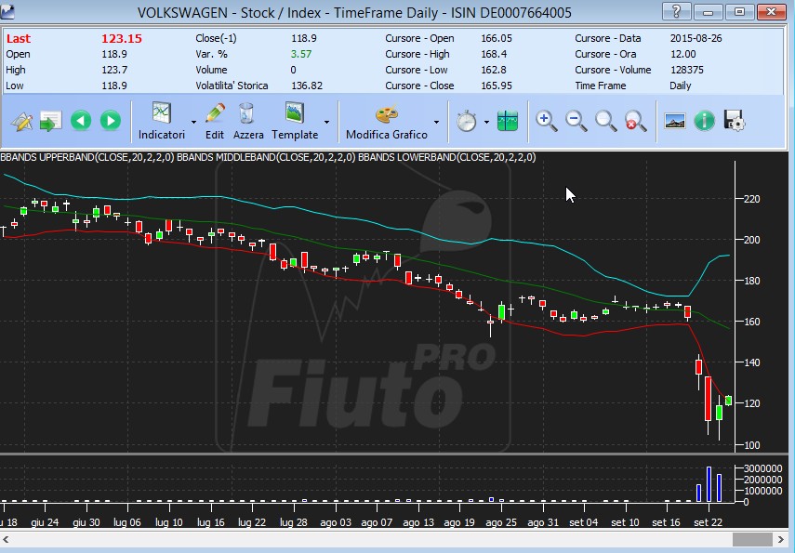Open the Template chart icon
The height and width of the screenshot is (553, 795).
point(295,121)
